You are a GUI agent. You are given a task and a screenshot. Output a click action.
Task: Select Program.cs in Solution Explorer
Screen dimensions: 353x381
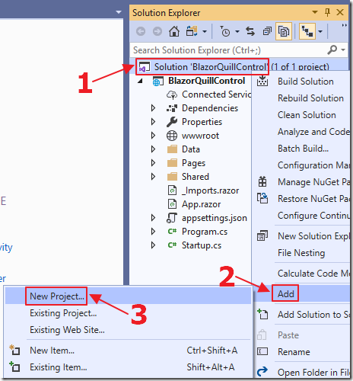click(205, 232)
